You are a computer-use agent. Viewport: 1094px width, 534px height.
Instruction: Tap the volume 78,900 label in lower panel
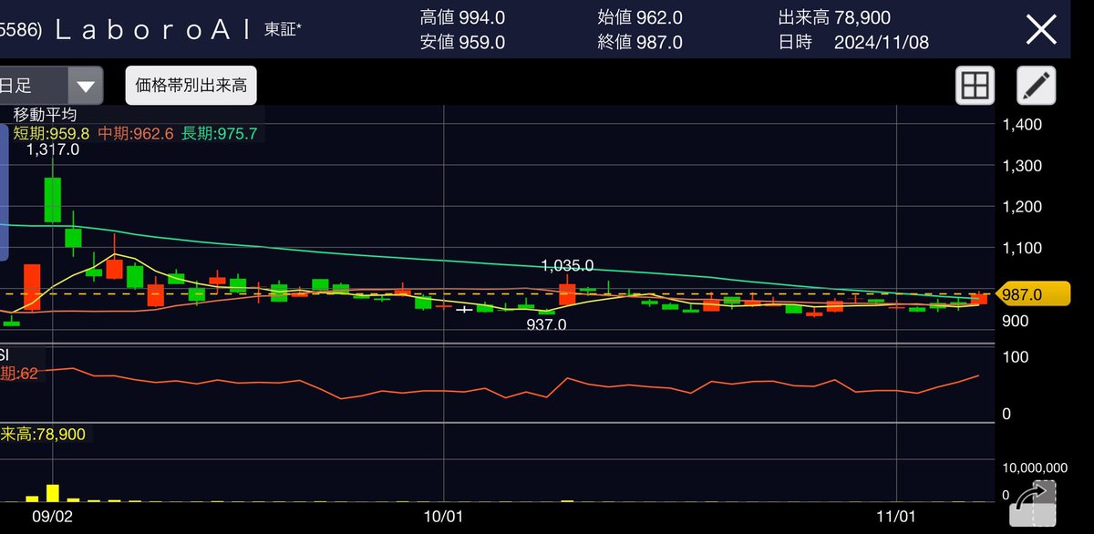point(43,435)
